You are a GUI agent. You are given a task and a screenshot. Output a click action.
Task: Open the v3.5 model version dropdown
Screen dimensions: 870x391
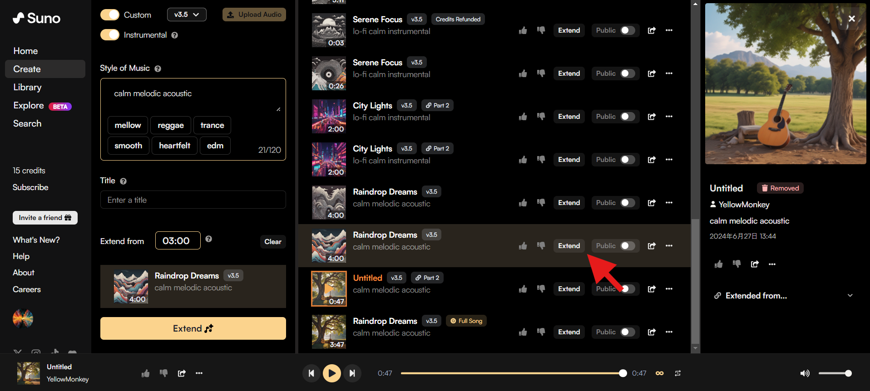point(187,15)
